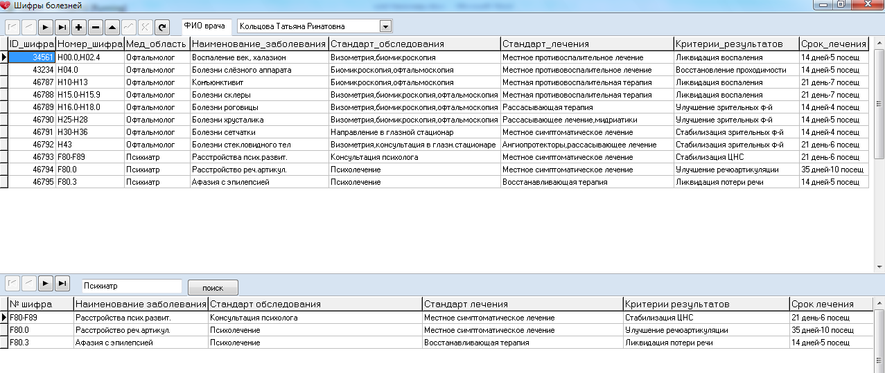Click the Стандарт_лечения column header

(587, 44)
